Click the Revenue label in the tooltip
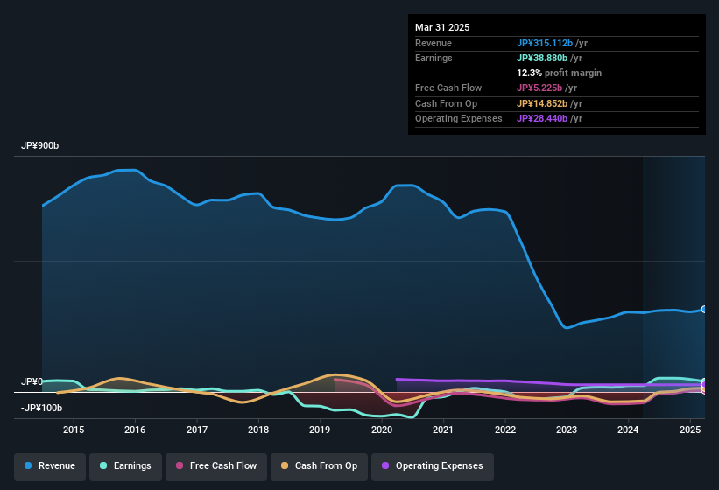The image size is (719, 490). coord(434,43)
